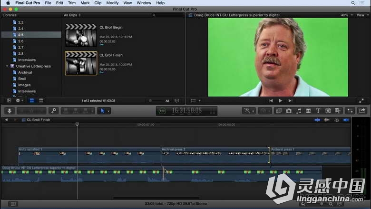Open the Mark menu
Viewport: 371px width, 209px height.
coord(85,3)
